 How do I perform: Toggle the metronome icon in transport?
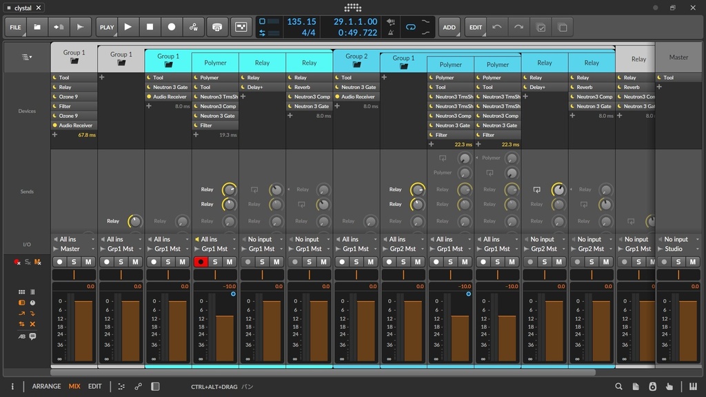pos(390,32)
